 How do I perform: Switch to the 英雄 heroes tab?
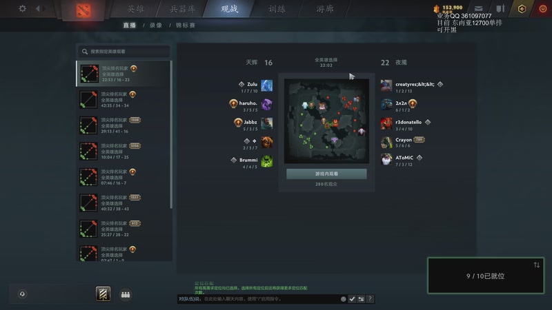(x=135, y=9)
